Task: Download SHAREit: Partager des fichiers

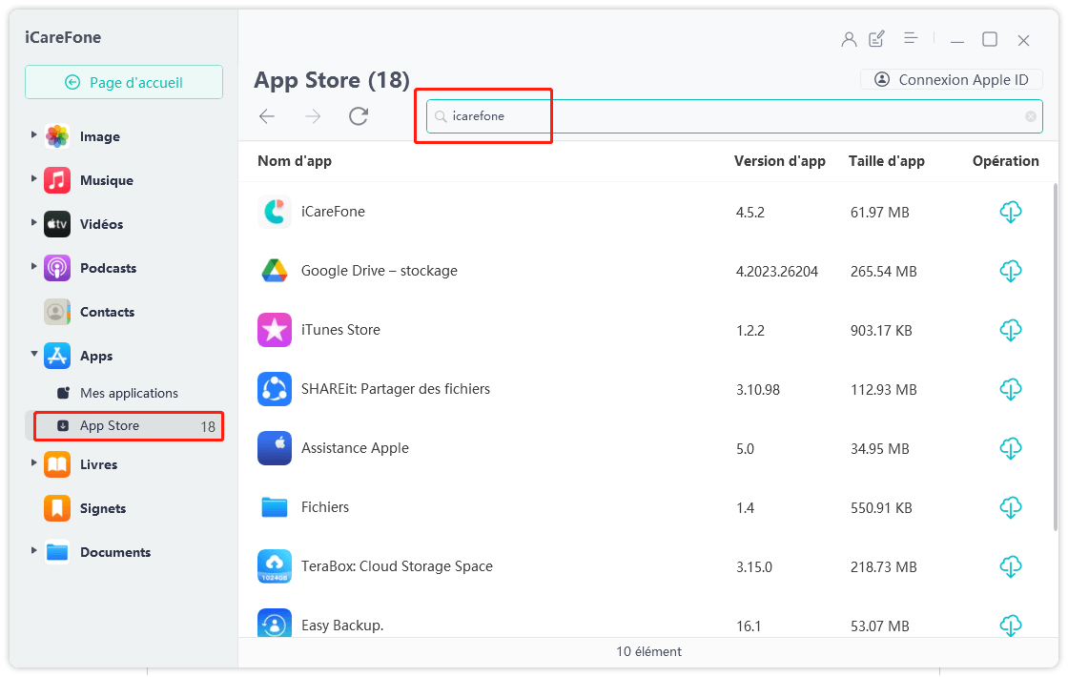Action: [x=1010, y=390]
